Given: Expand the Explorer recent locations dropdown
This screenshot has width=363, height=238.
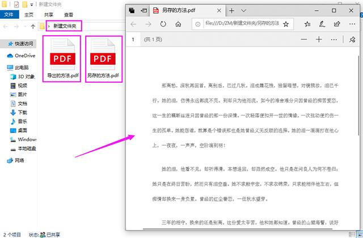Looking at the screenshot, I should click(x=25, y=27).
